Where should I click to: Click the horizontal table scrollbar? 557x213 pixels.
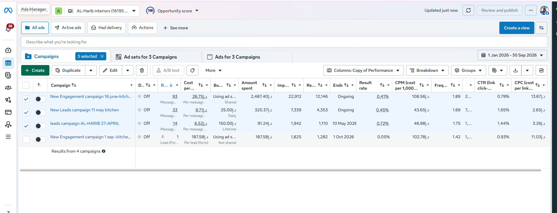pyautogui.click(x=280, y=170)
